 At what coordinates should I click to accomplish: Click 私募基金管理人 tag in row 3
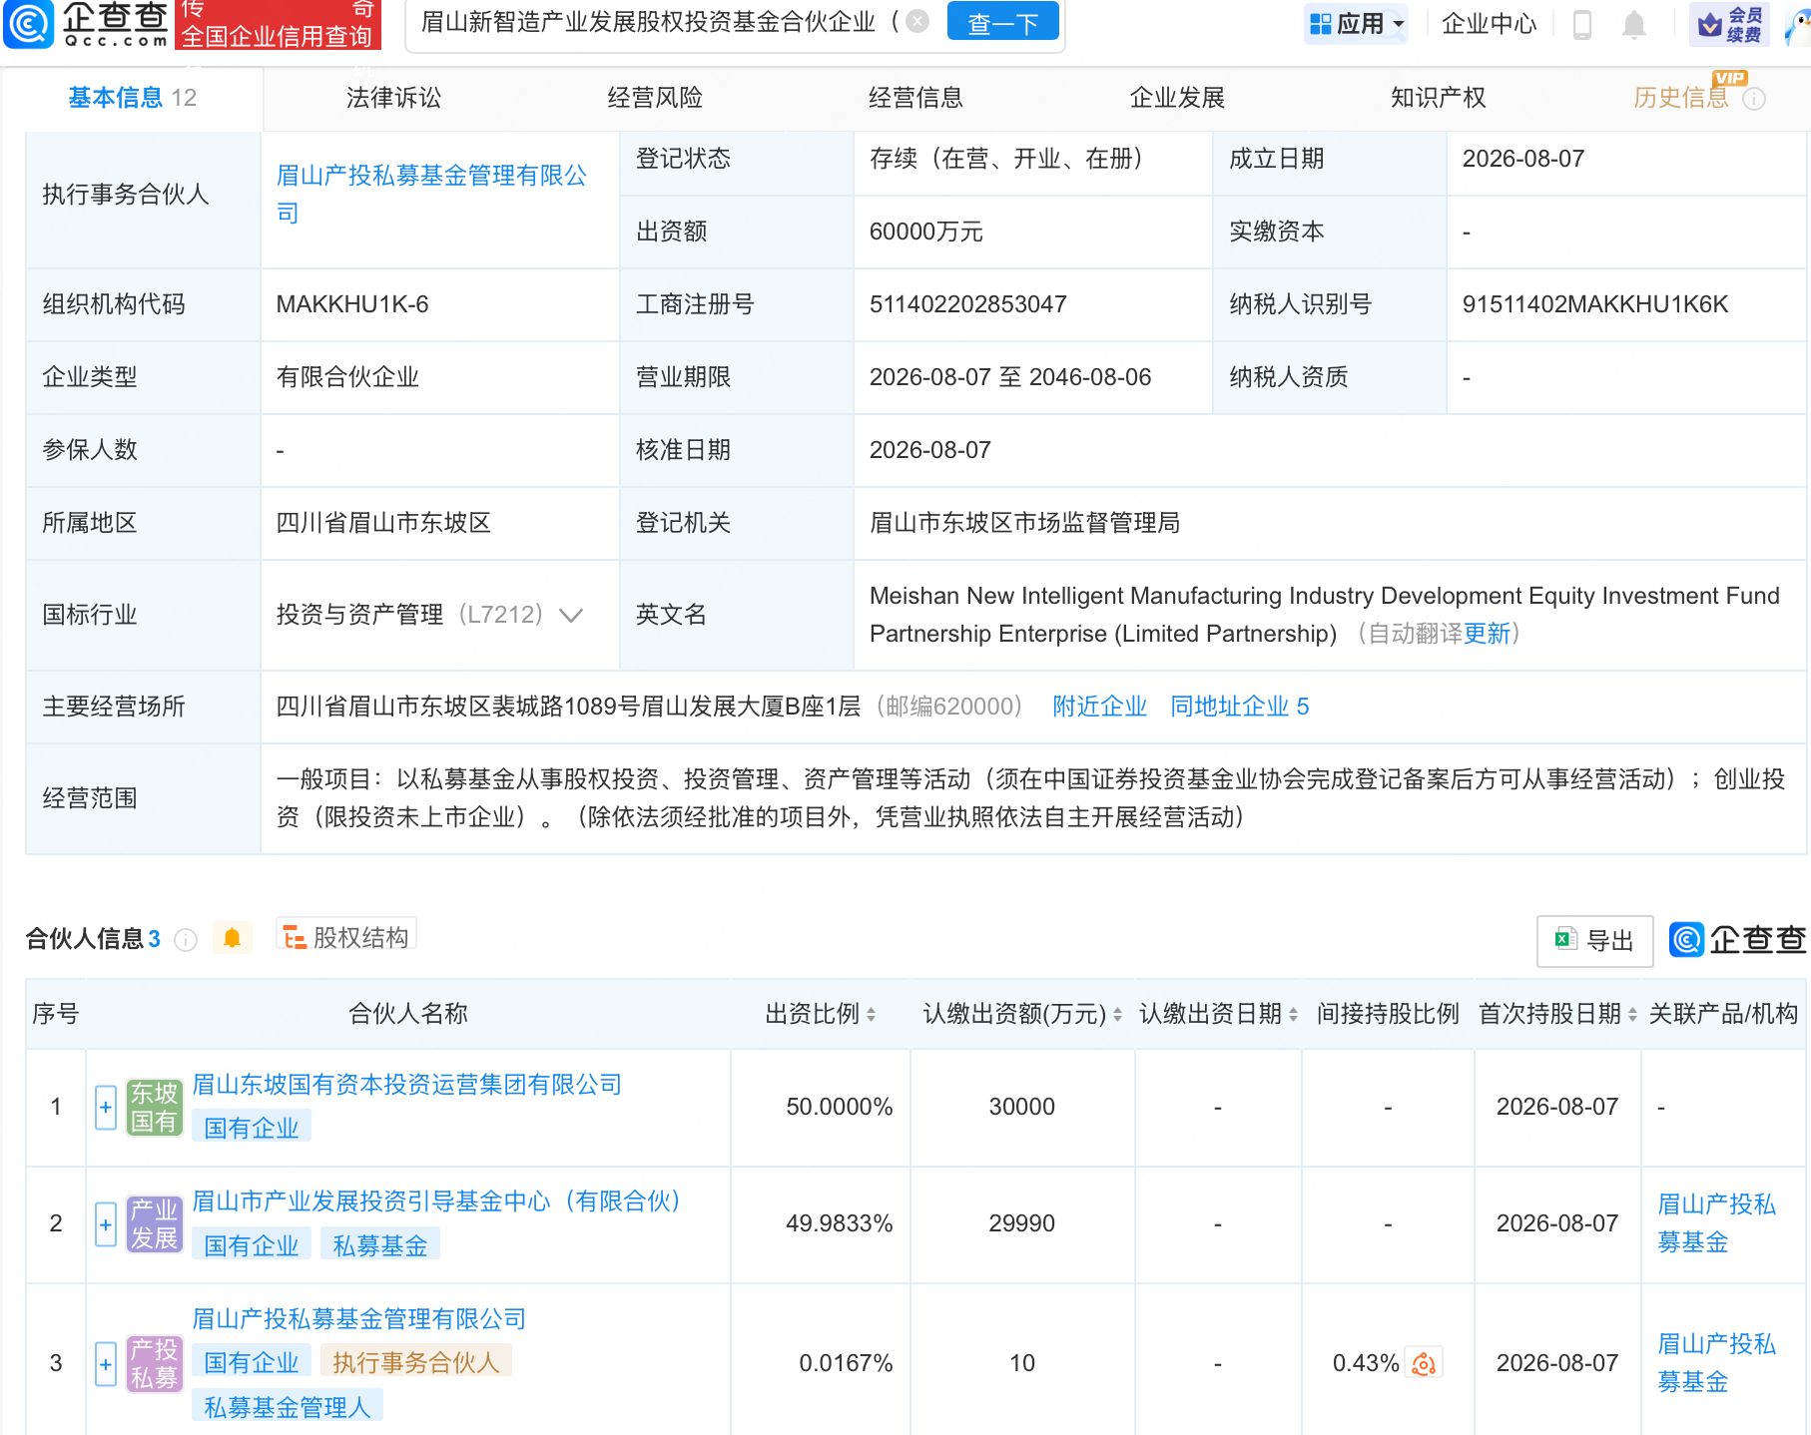click(288, 1408)
